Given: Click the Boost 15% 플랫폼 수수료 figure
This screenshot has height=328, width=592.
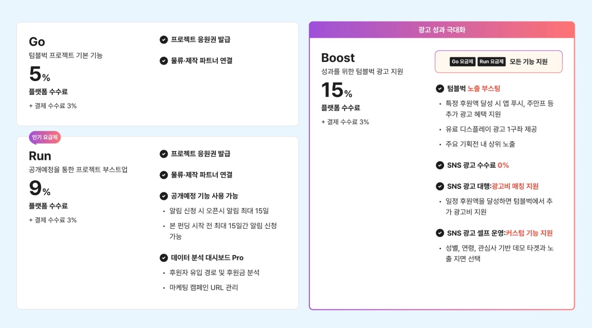Looking at the screenshot, I should 336,90.
